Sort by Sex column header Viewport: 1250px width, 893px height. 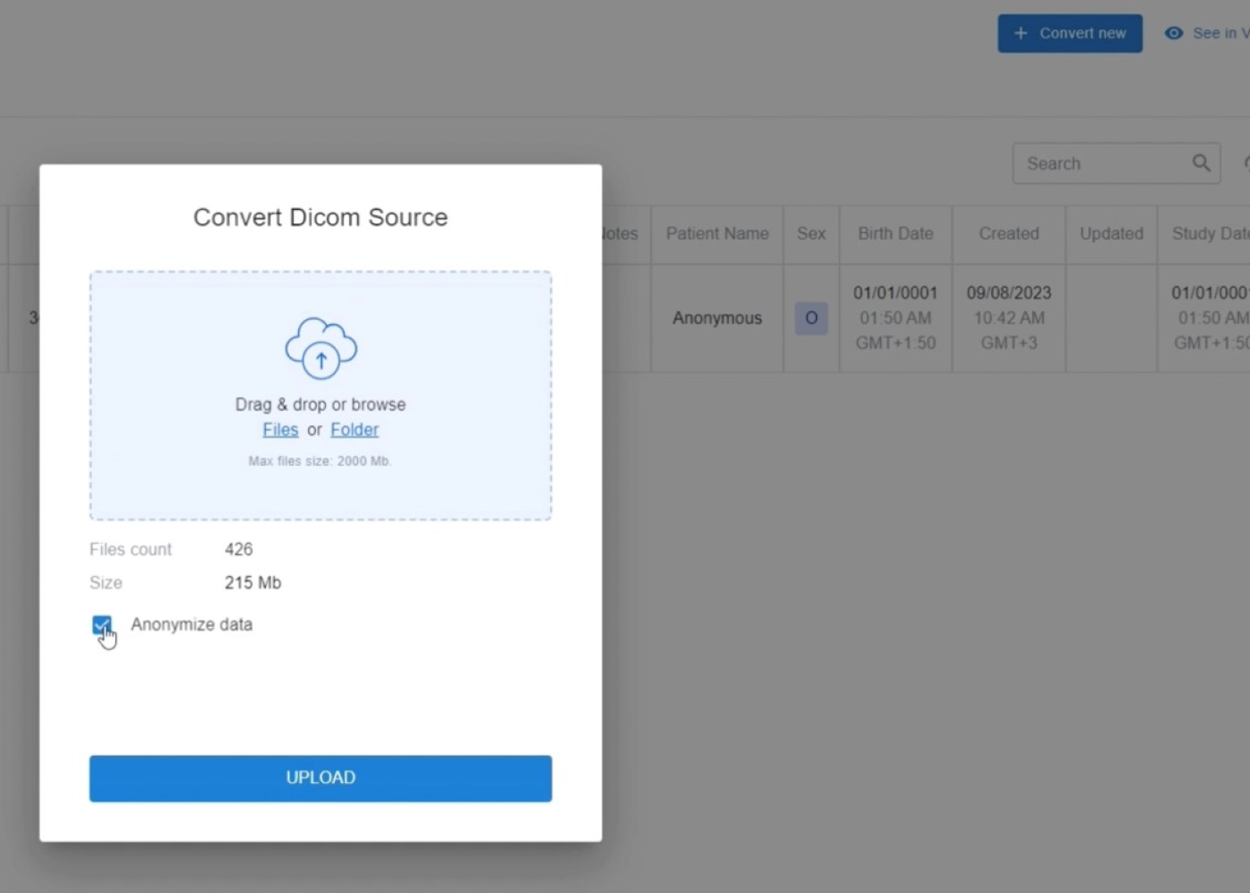(811, 233)
